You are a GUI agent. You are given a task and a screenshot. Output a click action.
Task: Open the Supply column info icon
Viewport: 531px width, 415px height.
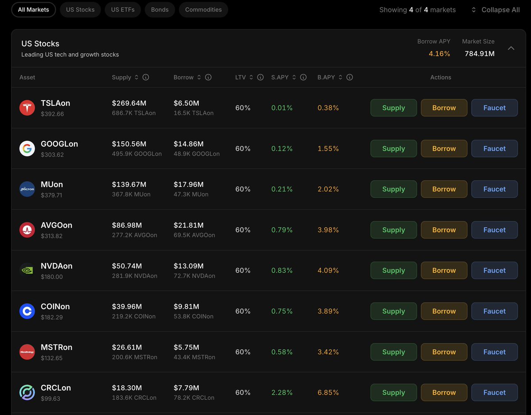coord(146,77)
